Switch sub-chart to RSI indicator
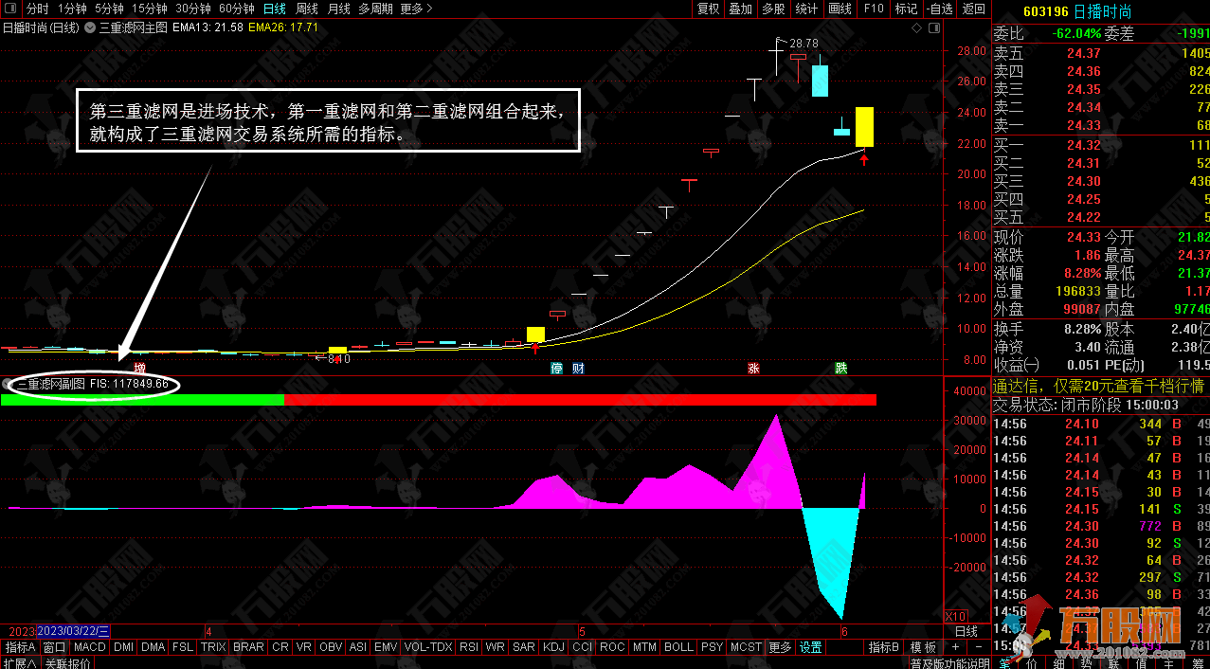This screenshot has height=669, width=1210. (469, 647)
